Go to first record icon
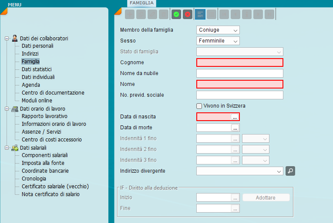The image size is (333, 223). tap(224, 14)
